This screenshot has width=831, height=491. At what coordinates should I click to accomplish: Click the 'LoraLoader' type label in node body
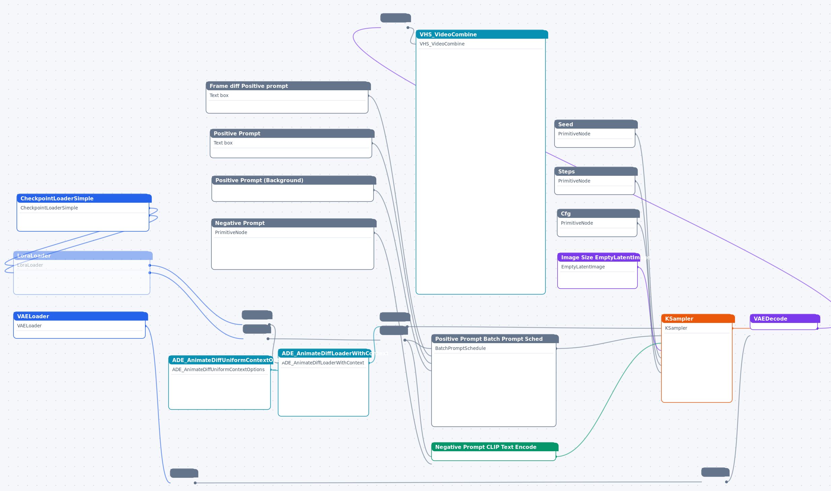coord(30,265)
